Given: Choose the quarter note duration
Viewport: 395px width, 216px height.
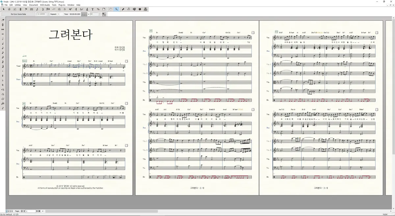Looking at the screenshot, I should 3,43.
